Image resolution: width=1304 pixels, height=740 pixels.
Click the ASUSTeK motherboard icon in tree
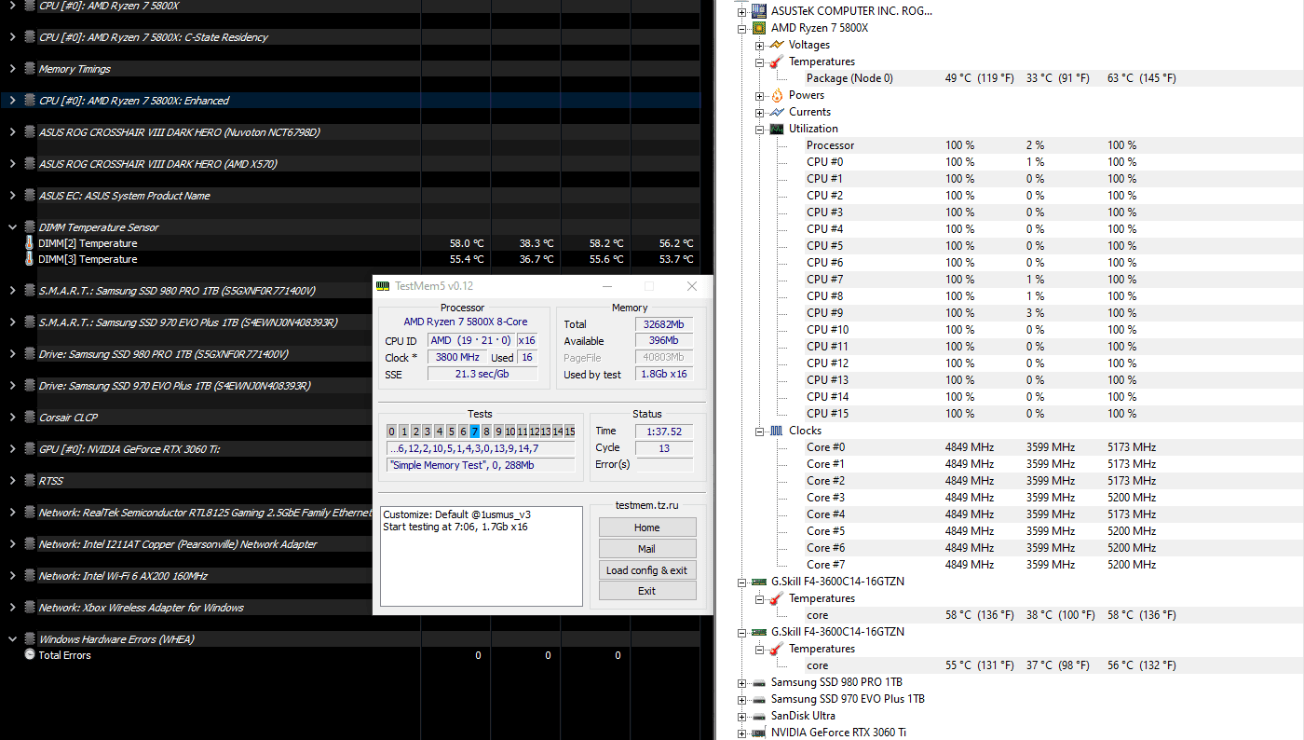760,11
